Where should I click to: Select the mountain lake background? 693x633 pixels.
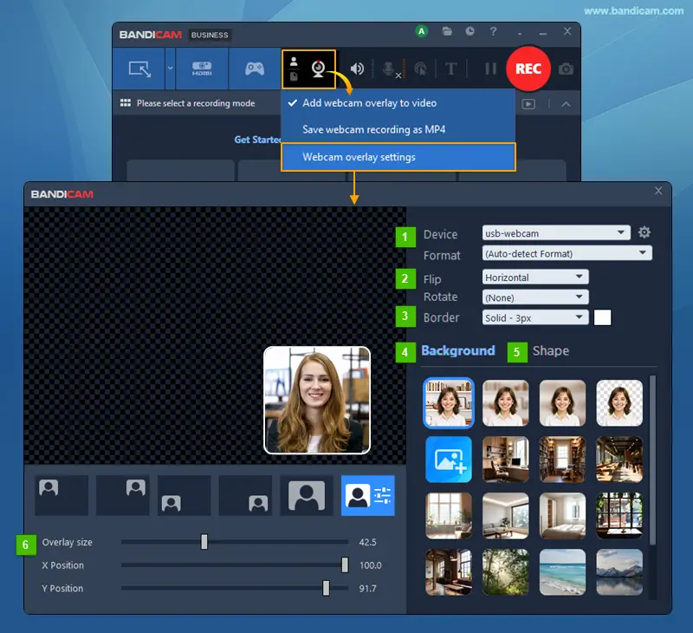[x=619, y=572]
